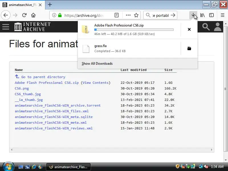Open Internet Archive site search
Screen dimensions: 228x171
206,27
